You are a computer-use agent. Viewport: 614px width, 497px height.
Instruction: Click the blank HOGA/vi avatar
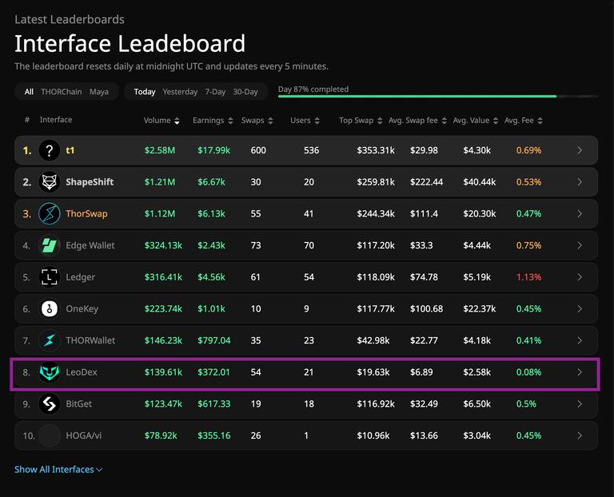coord(50,435)
